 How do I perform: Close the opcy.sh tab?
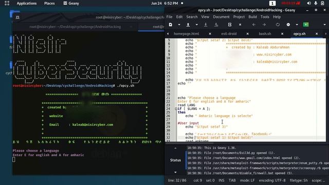point(317,34)
